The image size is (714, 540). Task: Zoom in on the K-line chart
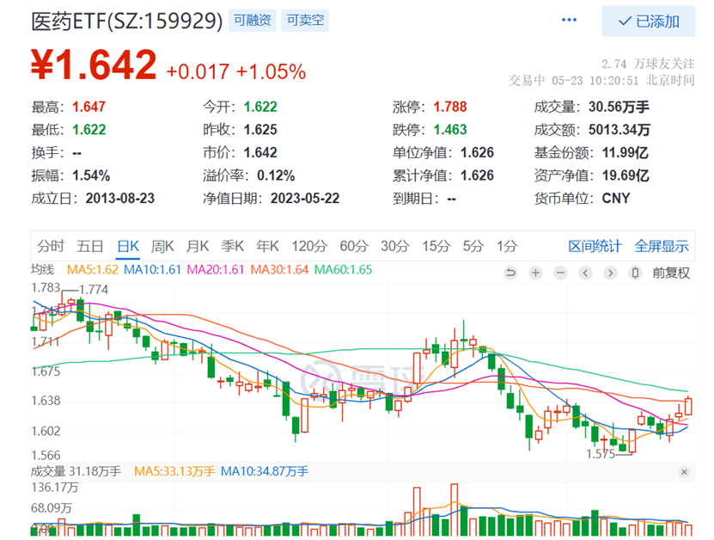tap(535, 273)
